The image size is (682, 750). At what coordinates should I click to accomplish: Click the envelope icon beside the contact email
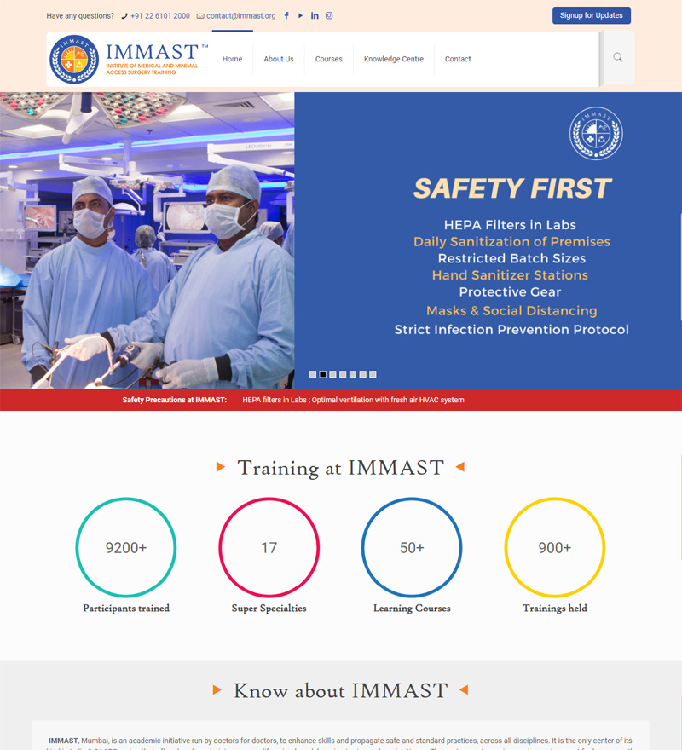point(200,16)
